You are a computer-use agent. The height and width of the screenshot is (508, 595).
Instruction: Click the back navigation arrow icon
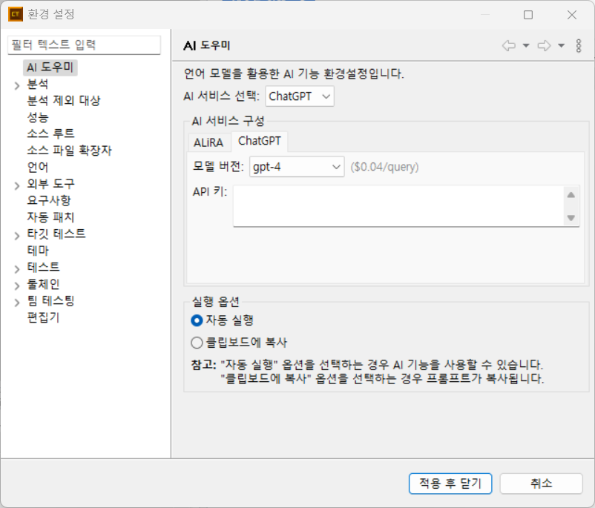508,45
